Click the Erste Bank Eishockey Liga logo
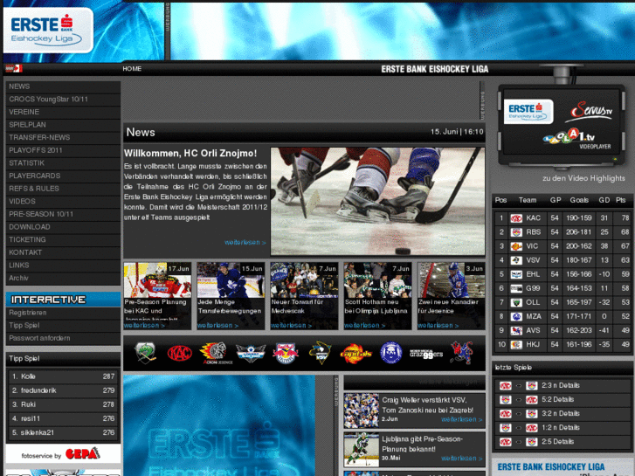Viewport: 635px width, 476px height. pos(48,31)
